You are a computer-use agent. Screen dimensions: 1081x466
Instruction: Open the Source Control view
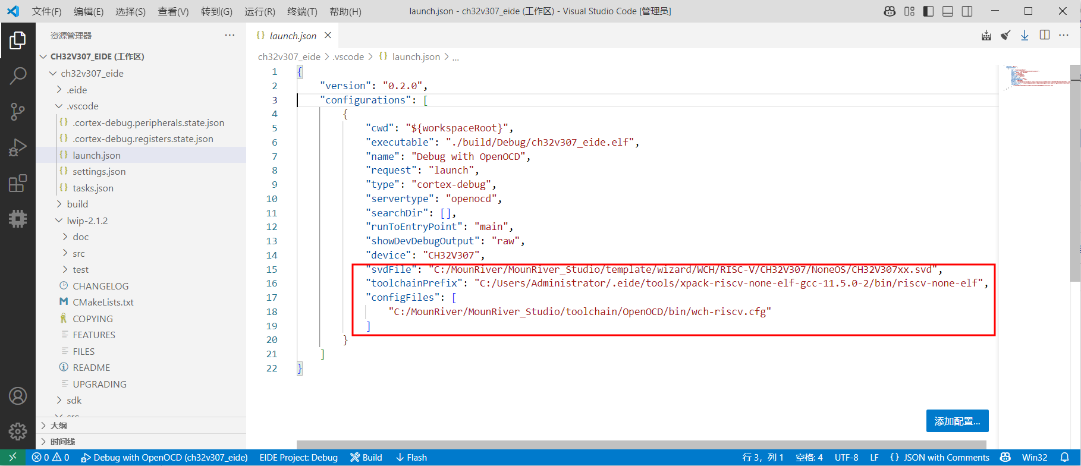[x=18, y=112]
